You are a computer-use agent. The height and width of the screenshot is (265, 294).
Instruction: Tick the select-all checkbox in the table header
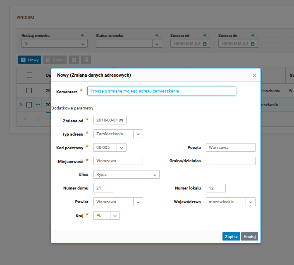(x=29, y=75)
